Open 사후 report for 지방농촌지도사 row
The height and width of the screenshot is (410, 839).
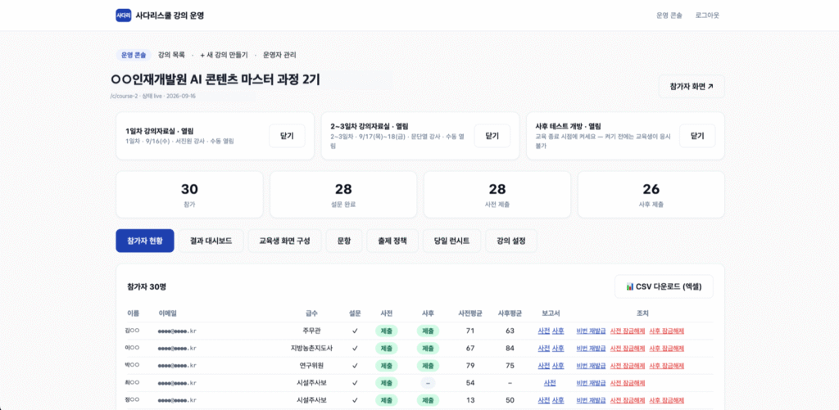point(558,349)
